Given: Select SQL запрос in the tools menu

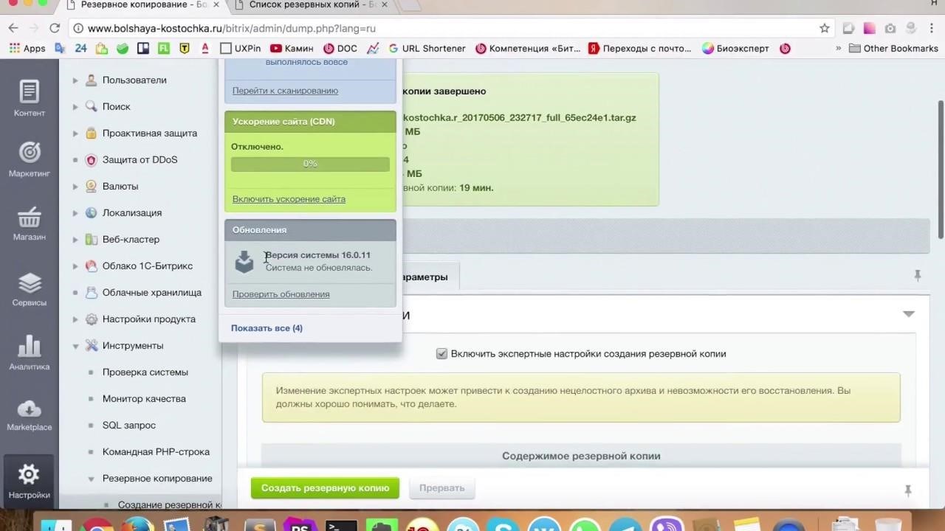Looking at the screenshot, I should pos(129,426).
